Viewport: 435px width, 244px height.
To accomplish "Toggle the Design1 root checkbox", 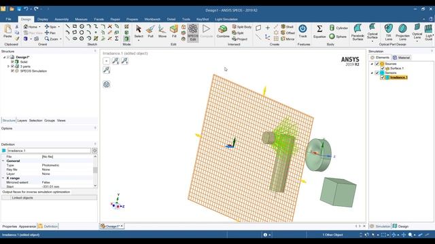I will (8, 57).
